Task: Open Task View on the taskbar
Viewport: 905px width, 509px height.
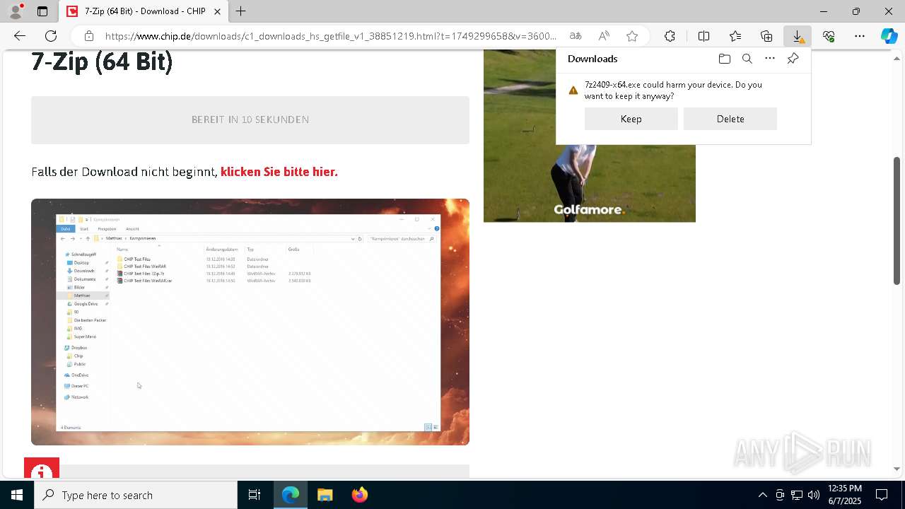Action: 255,495
